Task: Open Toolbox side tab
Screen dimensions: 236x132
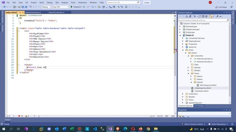Action: [x=2, y=28]
